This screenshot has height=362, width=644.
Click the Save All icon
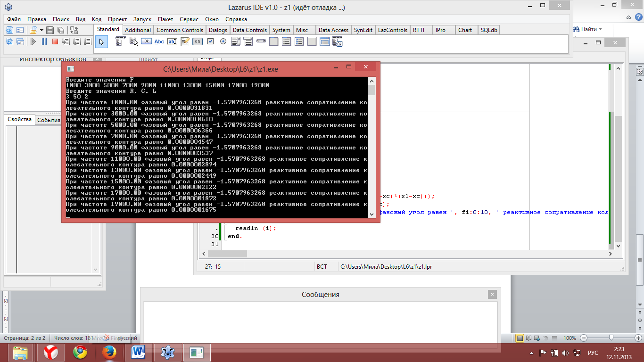pyautogui.click(x=60, y=30)
